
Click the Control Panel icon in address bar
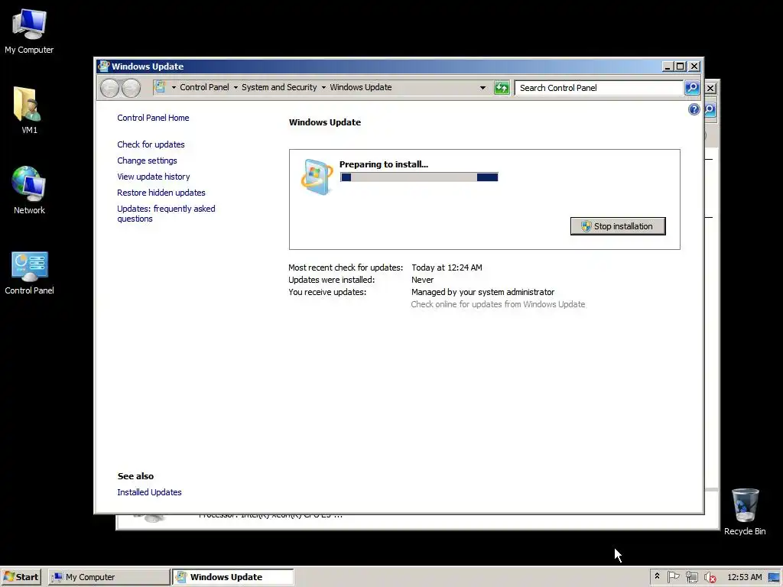point(160,87)
